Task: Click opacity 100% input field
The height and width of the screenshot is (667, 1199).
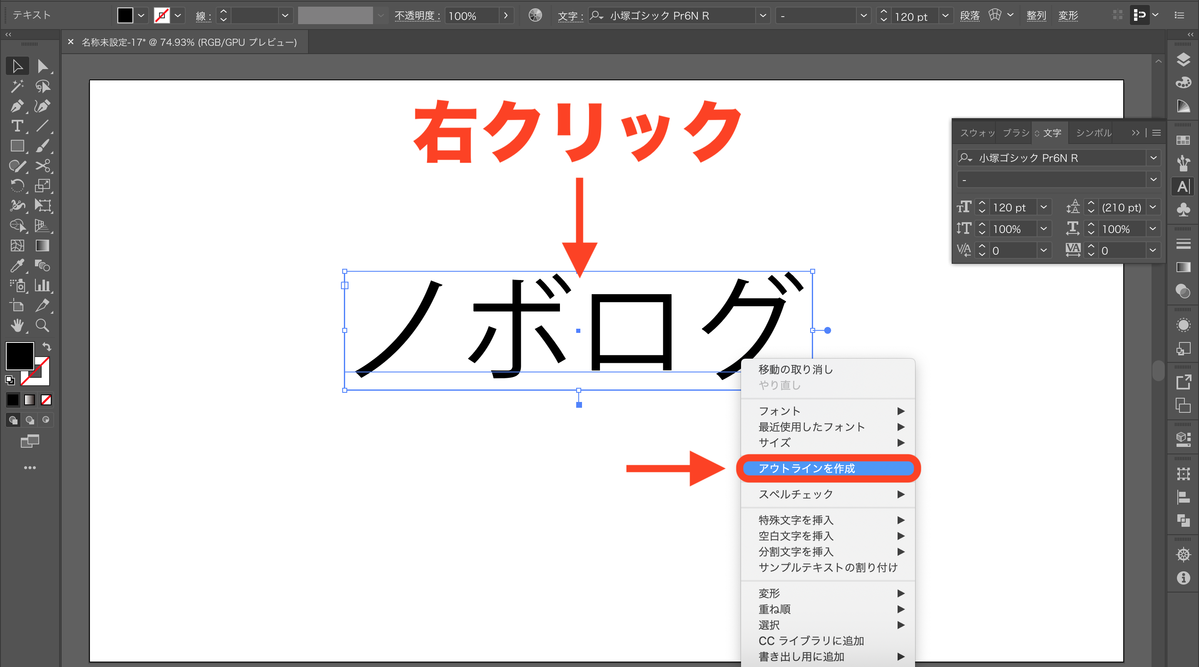Action: 473,15
